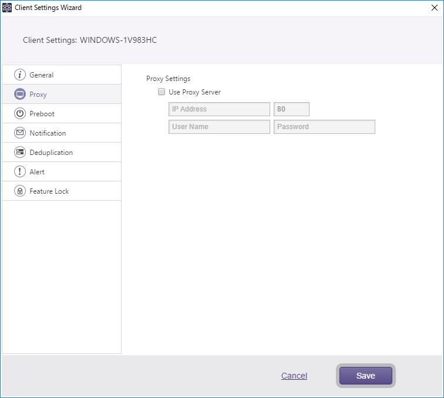Viewport: 444px width, 398px height.
Task: Click the General info icon
Action: pyautogui.click(x=20, y=75)
